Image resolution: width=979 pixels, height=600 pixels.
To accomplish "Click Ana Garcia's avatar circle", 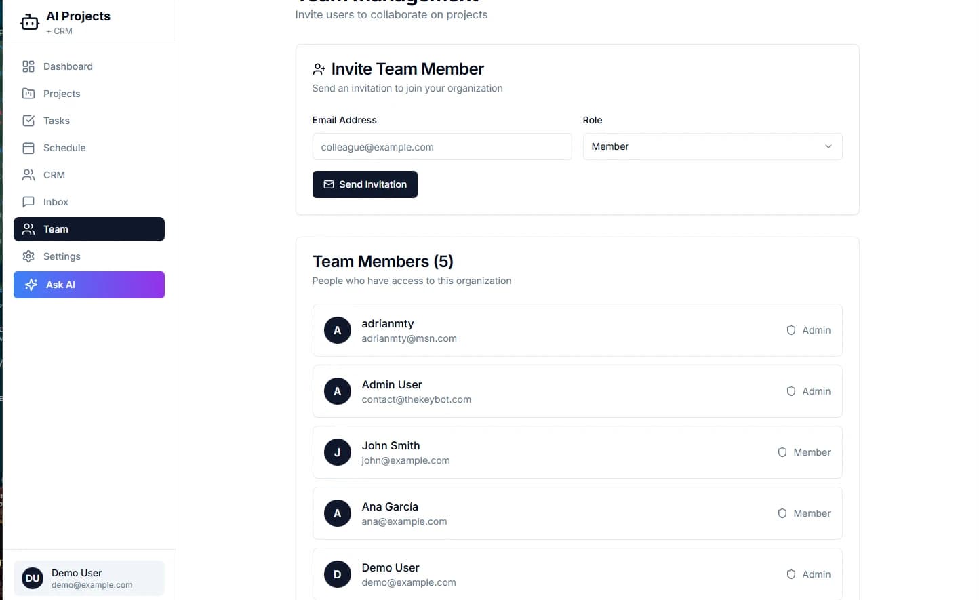I will tap(337, 513).
